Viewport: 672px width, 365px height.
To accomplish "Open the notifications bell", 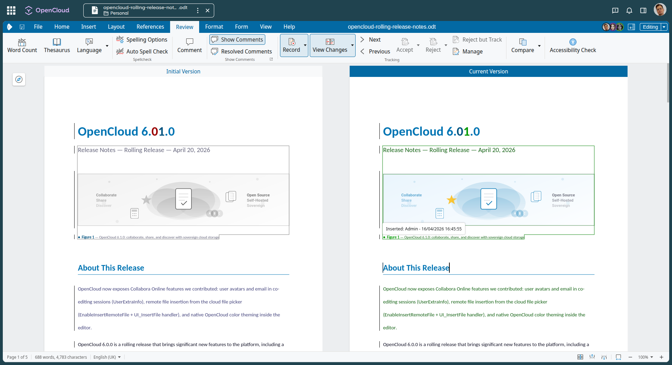I will (629, 10).
